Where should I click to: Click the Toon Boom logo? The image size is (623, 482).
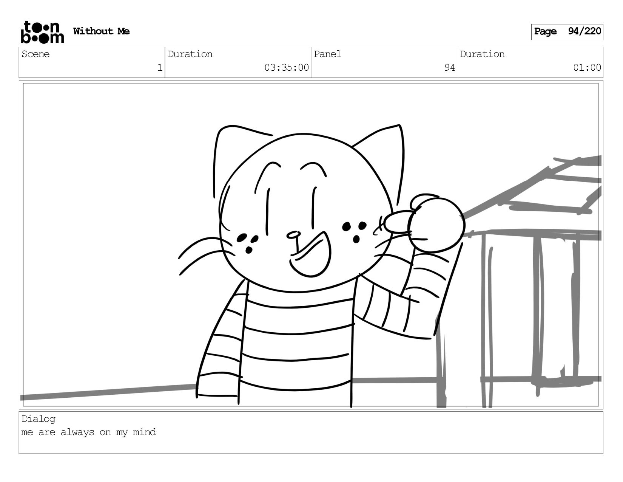[42, 32]
